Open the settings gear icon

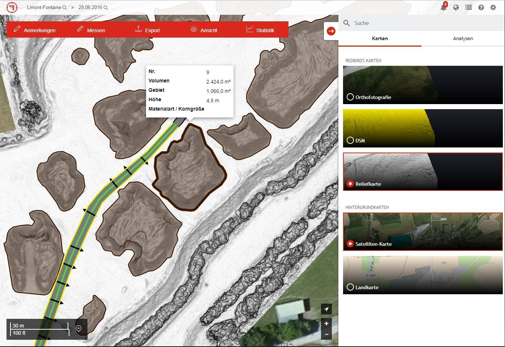tap(493, 7)
